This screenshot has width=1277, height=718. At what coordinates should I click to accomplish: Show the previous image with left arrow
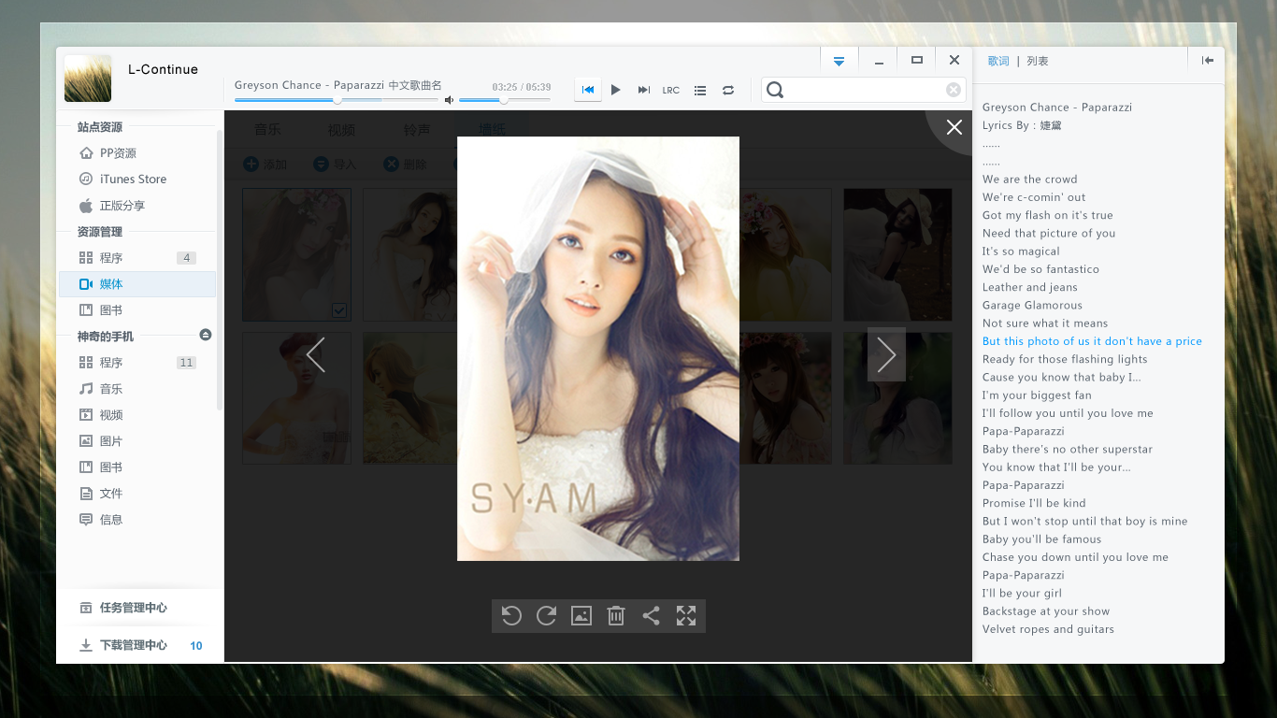pyautogui.click(x=316, y=354)
